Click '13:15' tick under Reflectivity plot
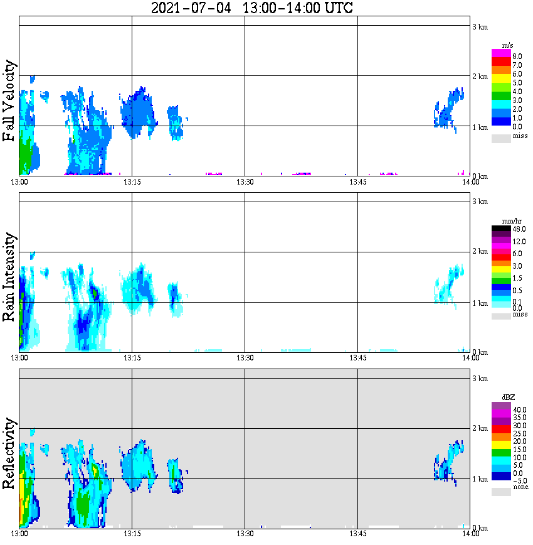533x545 pixels. pyautogui.click(x=132, y=534)
